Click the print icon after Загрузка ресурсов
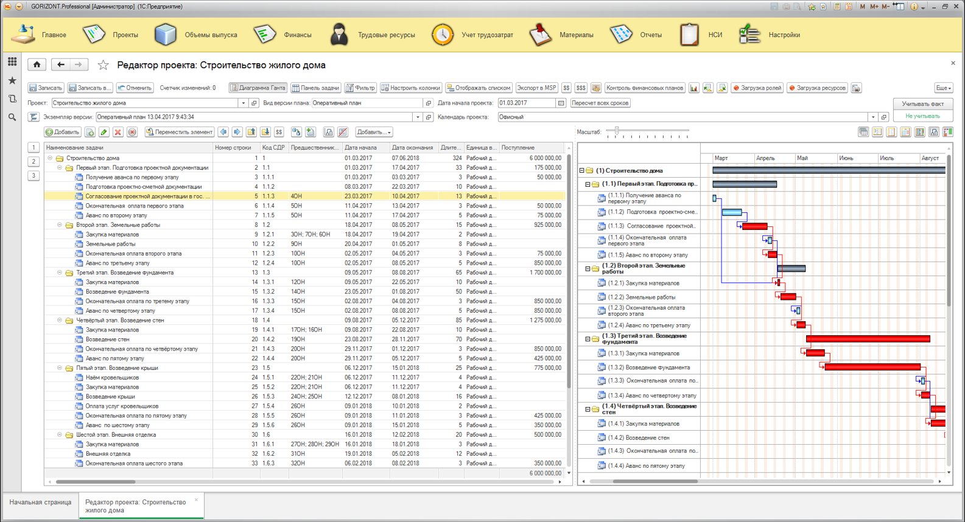The width and height of the screenshot is (965, 522). pos(856,88)
